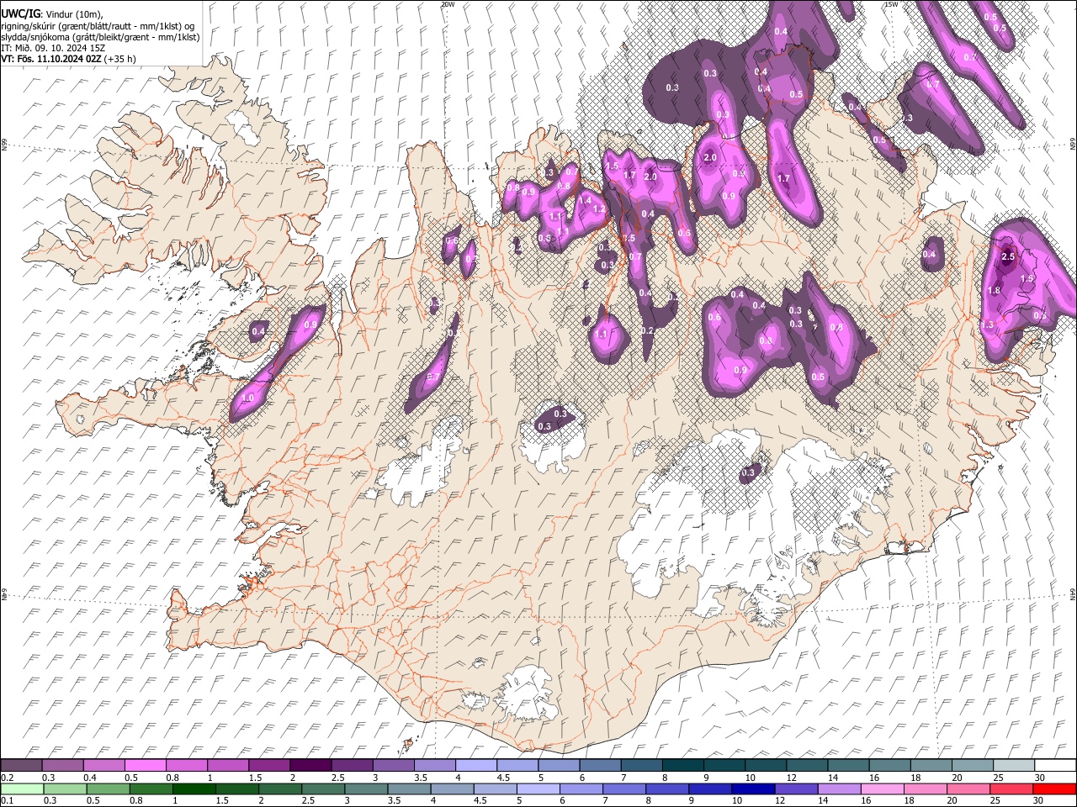Click the violet rain swatch between 14 and 16
This screenshot has width=1077, height=807.
(840, 789)
